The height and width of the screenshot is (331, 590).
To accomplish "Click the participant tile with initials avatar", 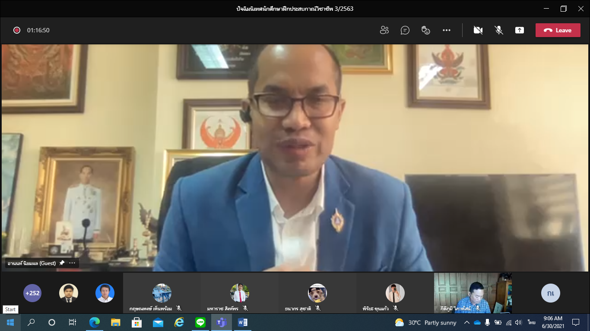I will tap(550, 293).
